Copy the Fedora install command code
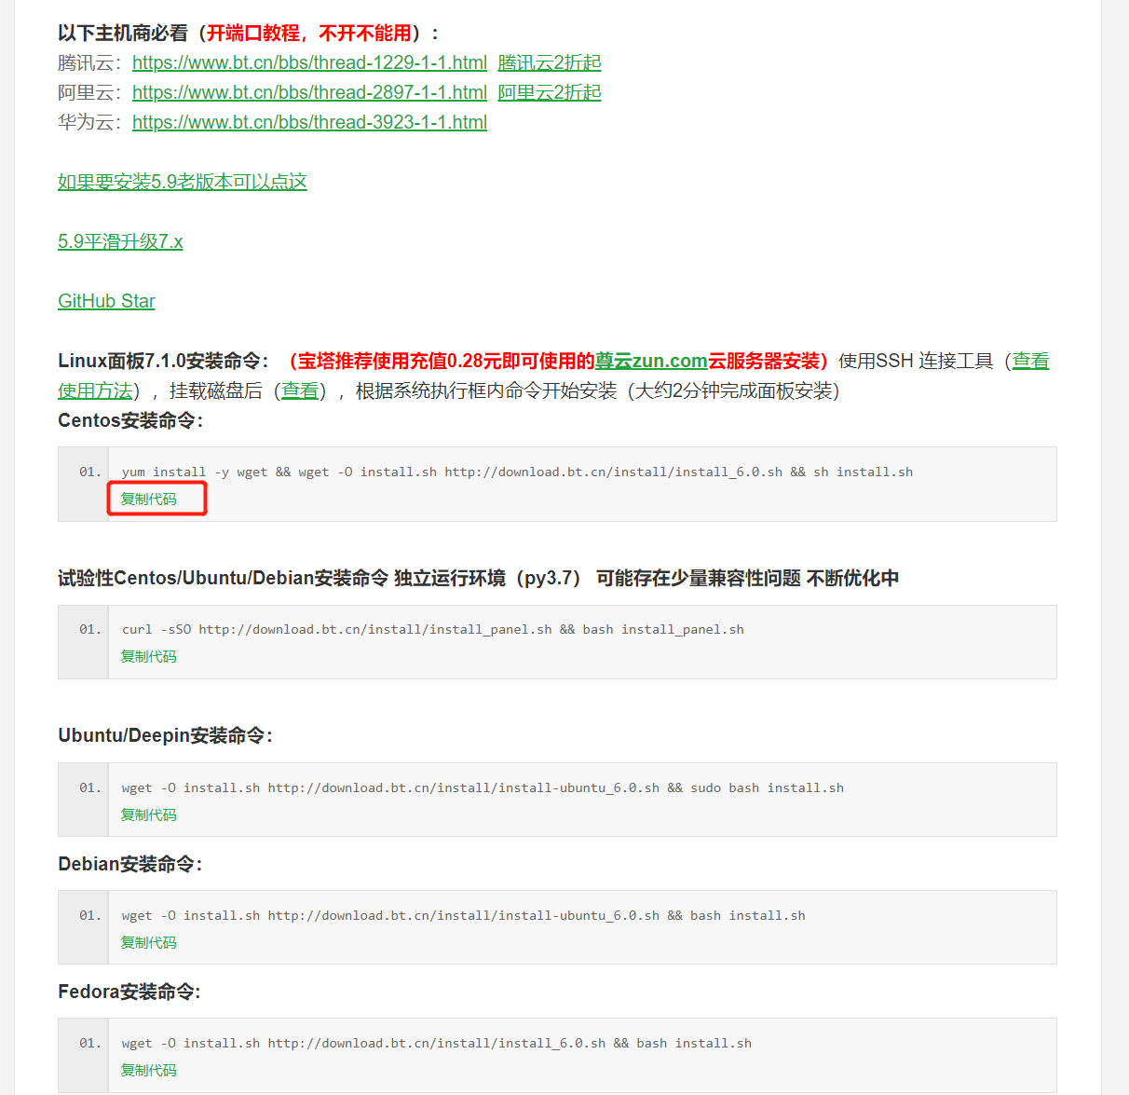1129x1095 pixels. [x=148, y=1071]
